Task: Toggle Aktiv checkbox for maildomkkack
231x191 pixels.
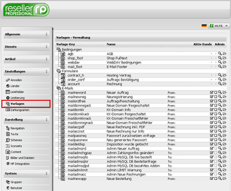Action: tap(212, 114)
